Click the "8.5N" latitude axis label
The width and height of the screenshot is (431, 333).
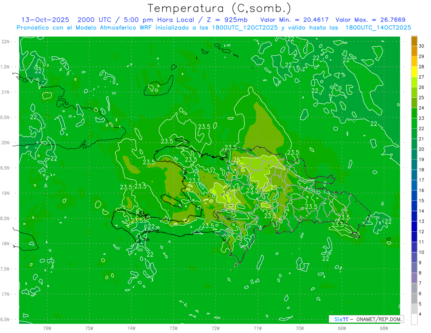click(x=5, y=218)
